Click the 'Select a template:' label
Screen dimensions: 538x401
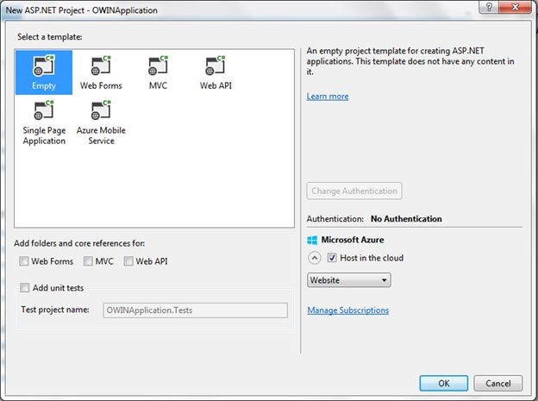(x=50, y=37)
